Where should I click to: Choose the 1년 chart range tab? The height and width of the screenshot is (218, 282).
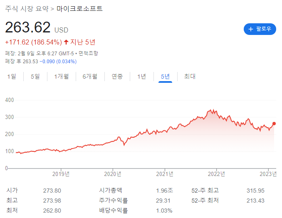[x=142, y=77]
